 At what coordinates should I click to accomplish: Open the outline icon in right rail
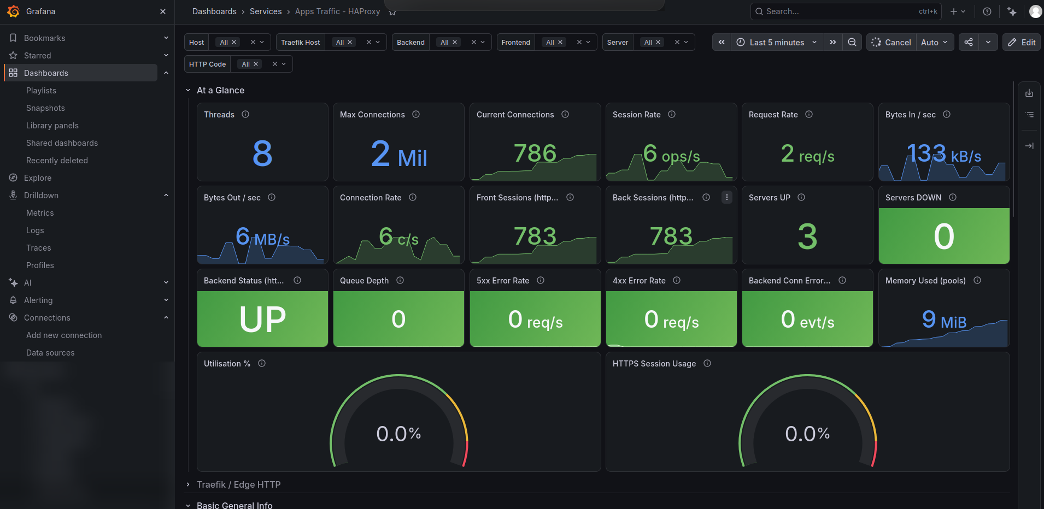[x=1029, y=115]
